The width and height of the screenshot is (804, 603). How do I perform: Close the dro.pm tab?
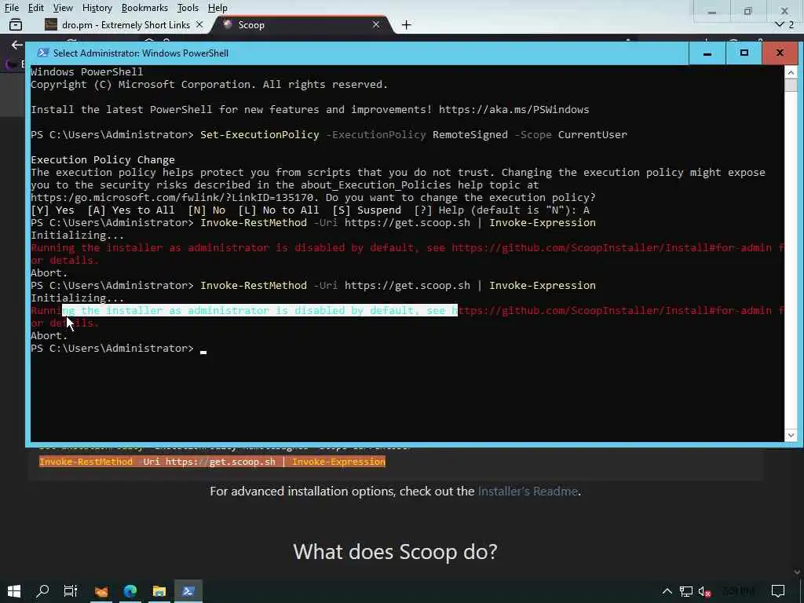click(199, 24)
